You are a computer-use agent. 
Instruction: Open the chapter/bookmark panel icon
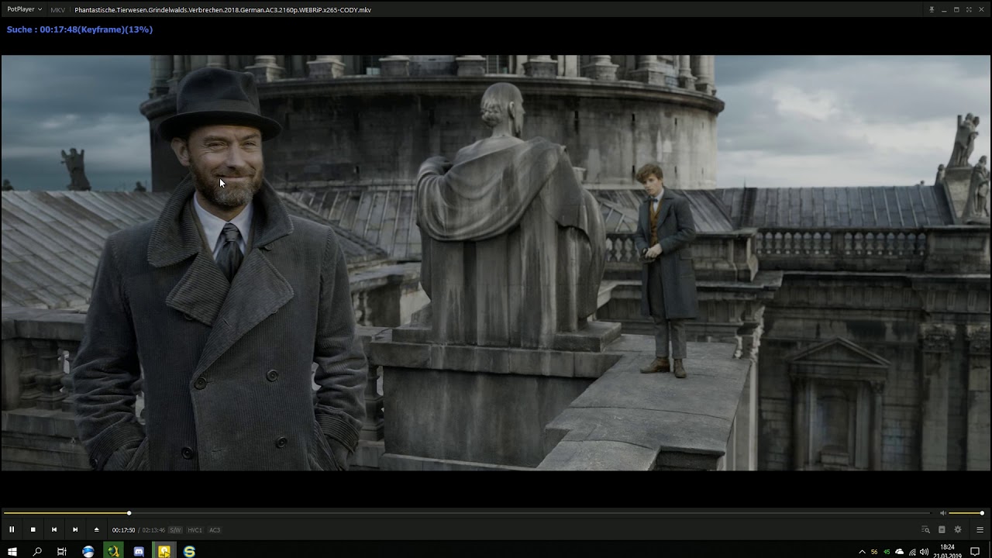942,529
